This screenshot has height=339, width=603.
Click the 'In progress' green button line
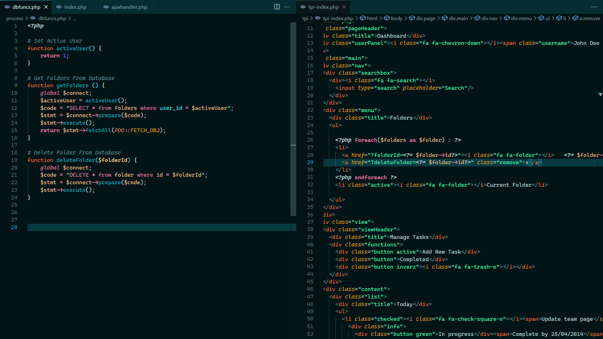(x=479, y=334)
